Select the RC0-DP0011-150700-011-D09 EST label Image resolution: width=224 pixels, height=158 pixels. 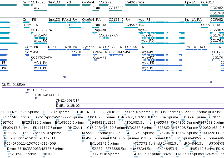(x=30, y=144)
